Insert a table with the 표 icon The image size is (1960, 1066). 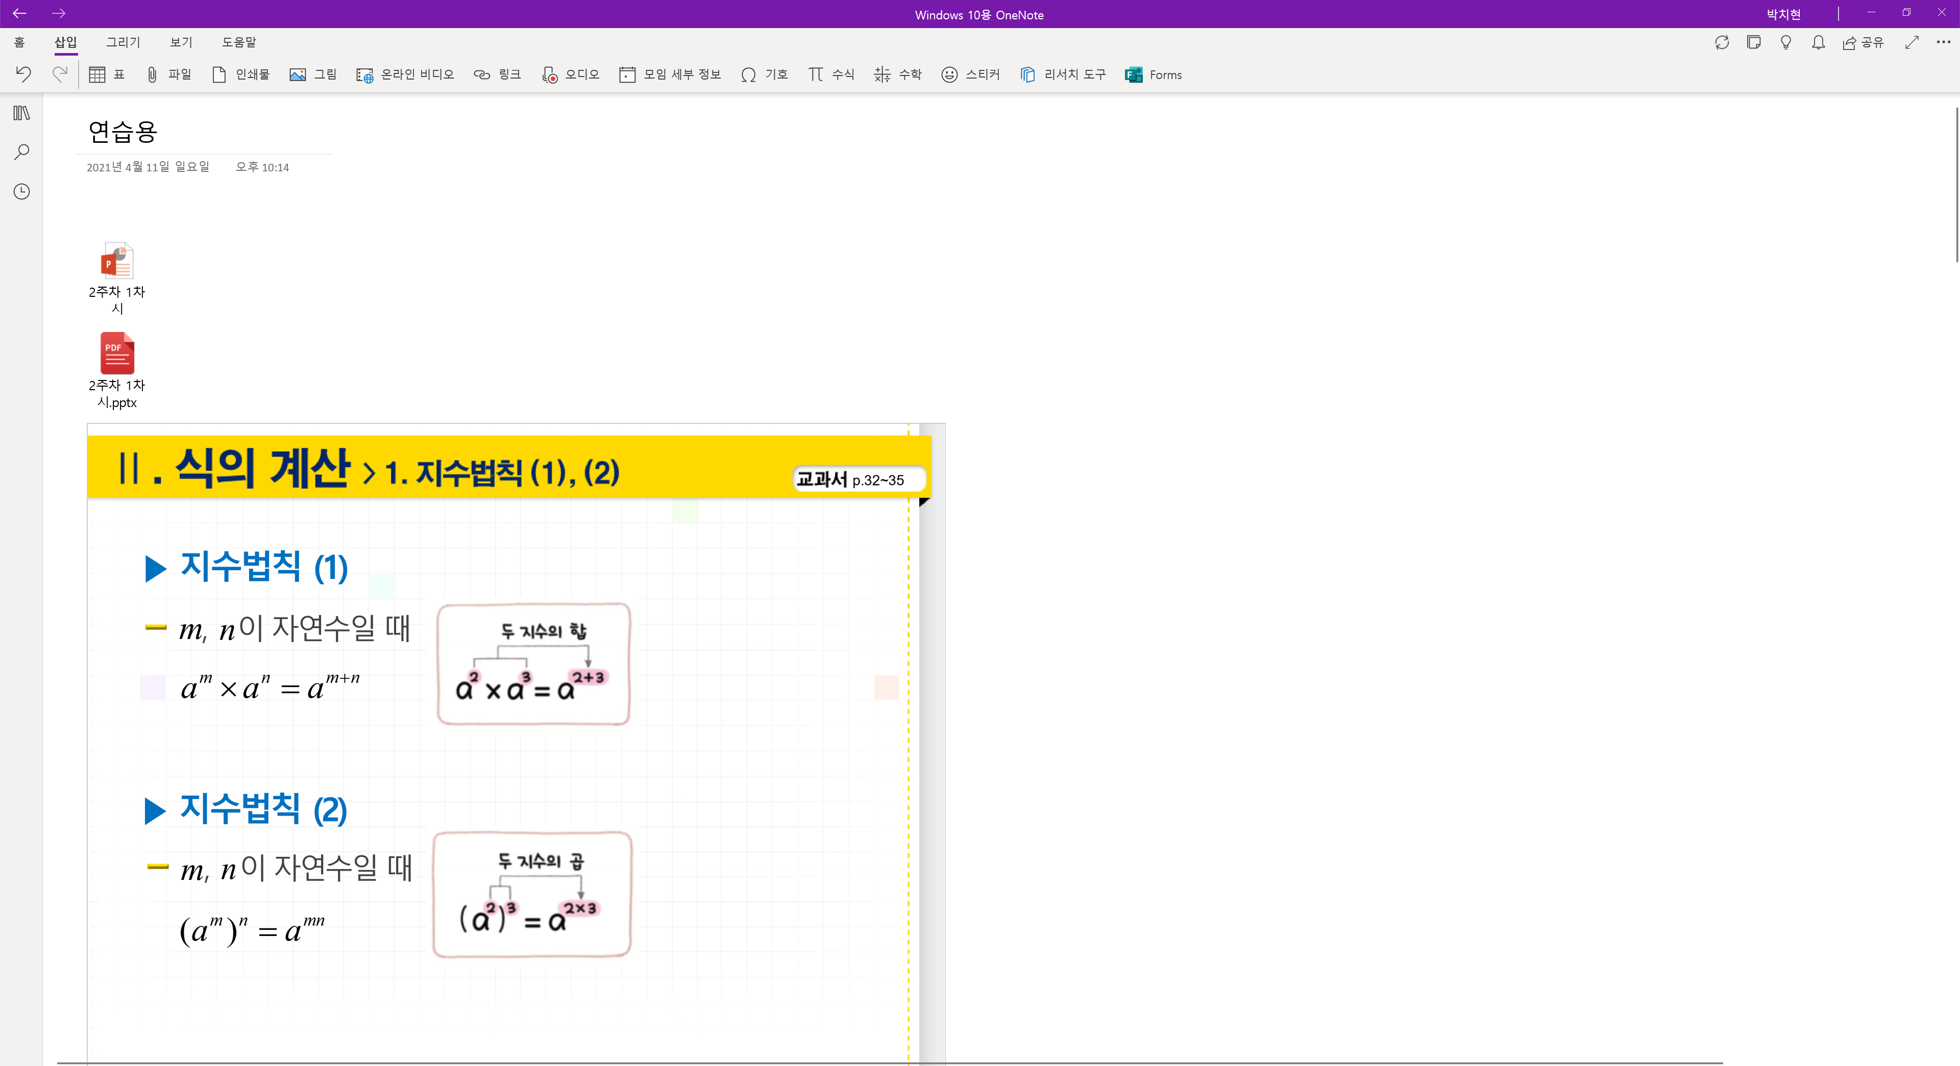click(107, 74)
